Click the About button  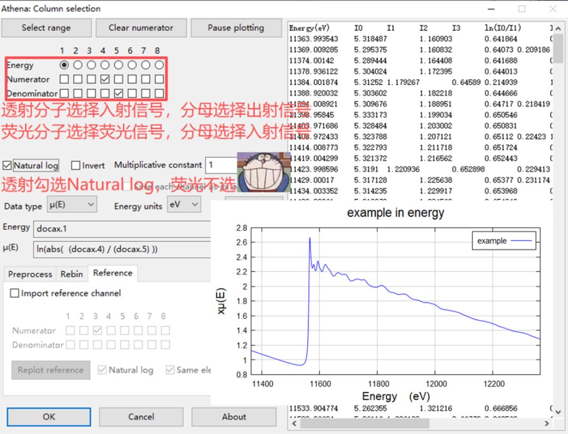pyautogui.click(x=234, y=417)
